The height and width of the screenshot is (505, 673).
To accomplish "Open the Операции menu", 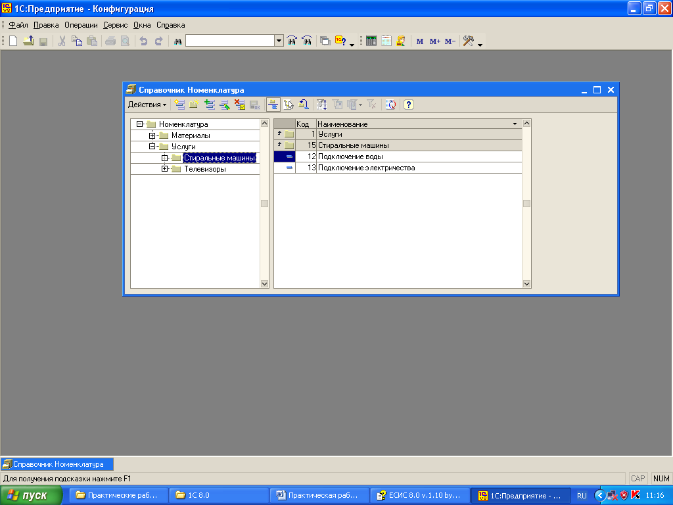I will (81, 25).
